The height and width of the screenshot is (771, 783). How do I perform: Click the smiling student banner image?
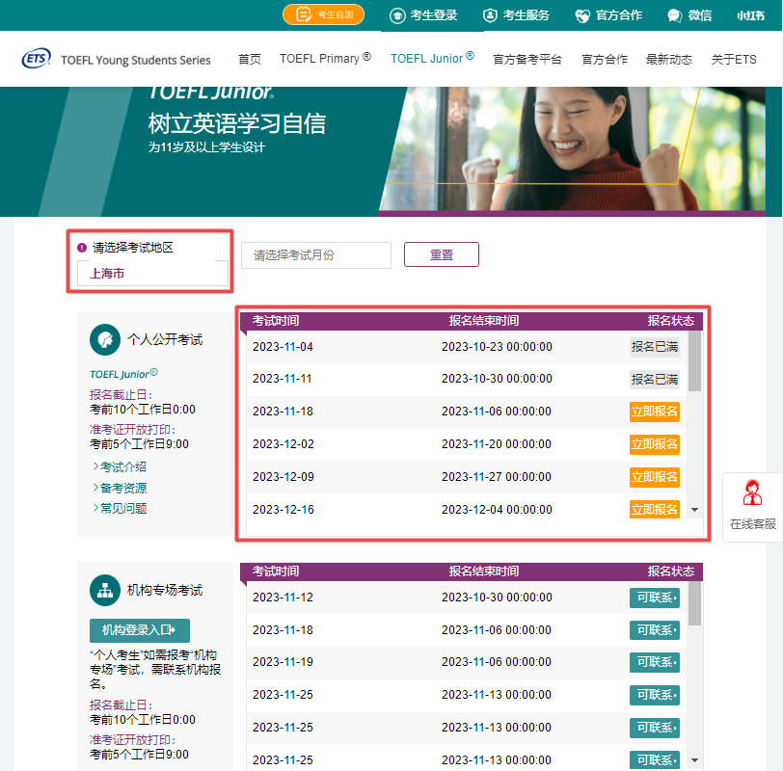(572, 148)
